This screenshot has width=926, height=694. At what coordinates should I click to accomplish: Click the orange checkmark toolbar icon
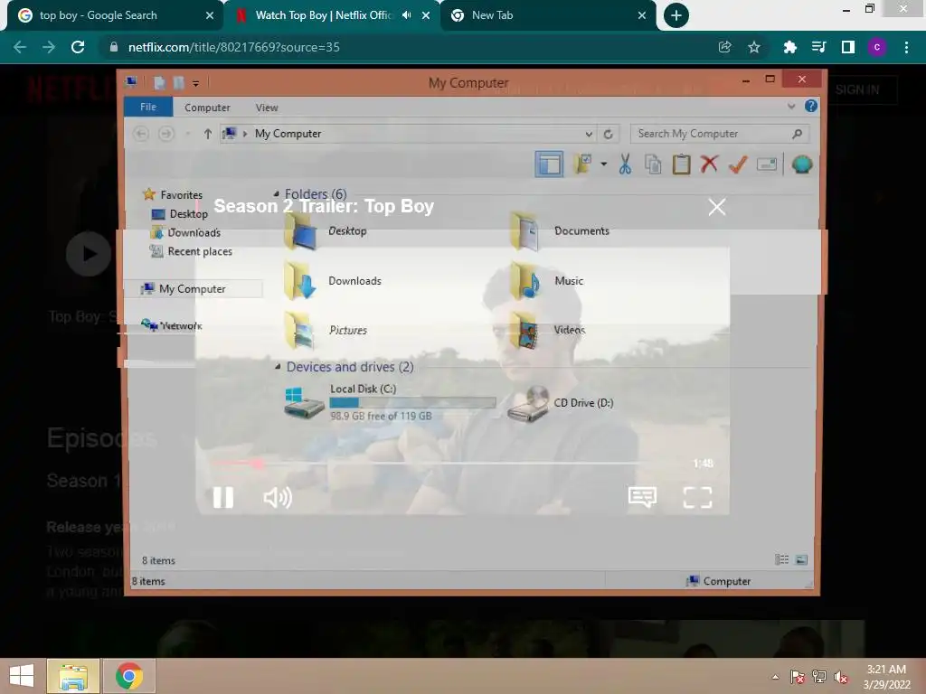coord(738,164)
